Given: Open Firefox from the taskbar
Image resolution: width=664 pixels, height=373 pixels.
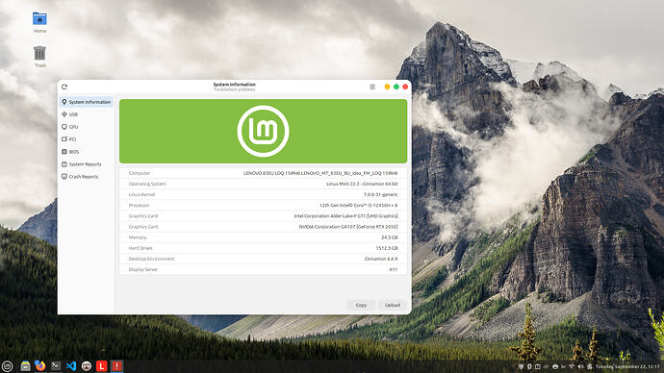Looking at the screenshot, I should coord(40,366).
